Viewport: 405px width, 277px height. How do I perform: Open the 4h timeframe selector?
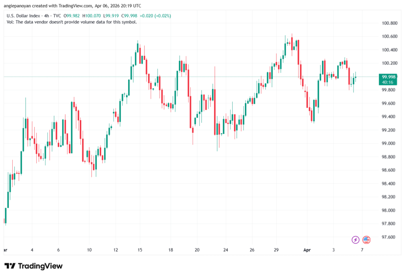(x=45, y=15)
